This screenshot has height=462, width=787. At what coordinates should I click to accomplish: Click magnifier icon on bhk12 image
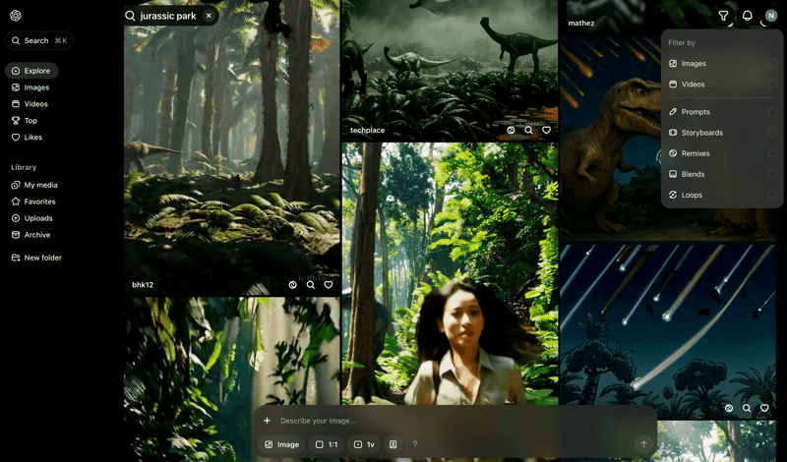point(311,285)
